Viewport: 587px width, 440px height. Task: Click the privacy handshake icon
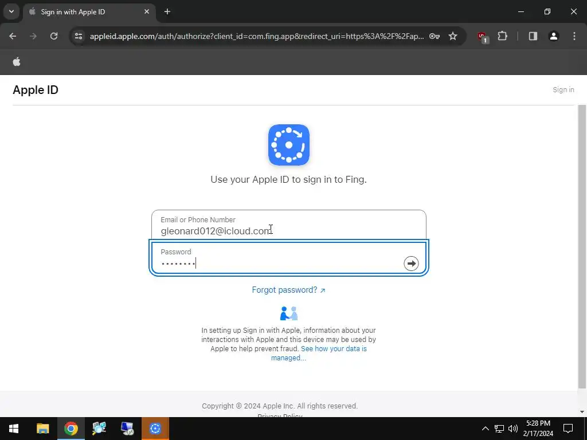coord(289,313)
